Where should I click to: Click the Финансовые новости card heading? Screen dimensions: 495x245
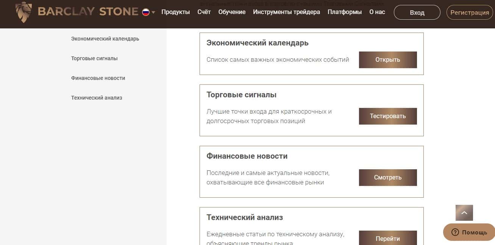247,156
